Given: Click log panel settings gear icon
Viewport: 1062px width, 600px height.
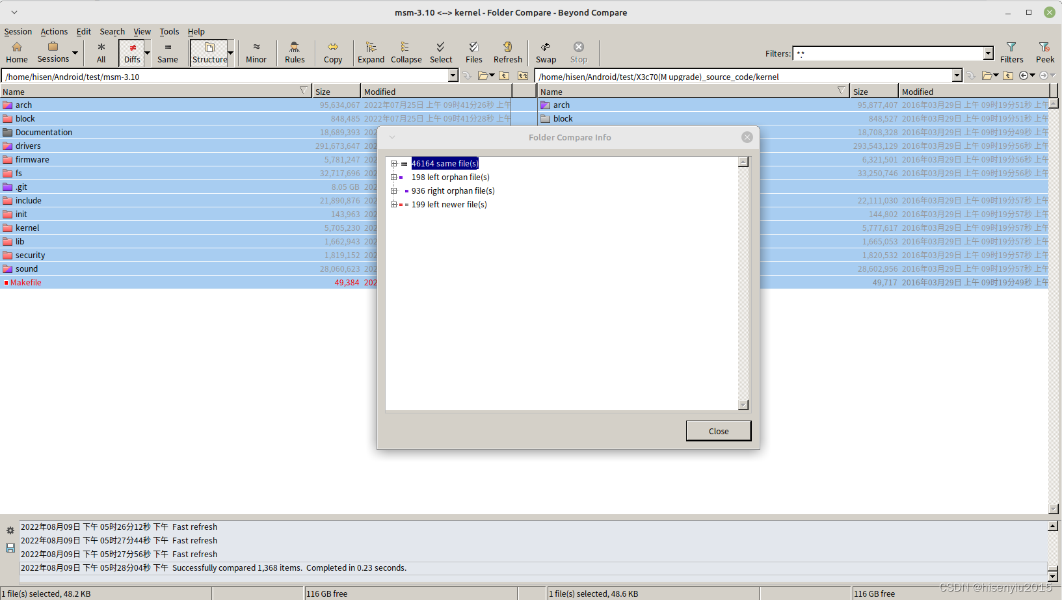Looking at the screenshot, I should coord(10,530).
